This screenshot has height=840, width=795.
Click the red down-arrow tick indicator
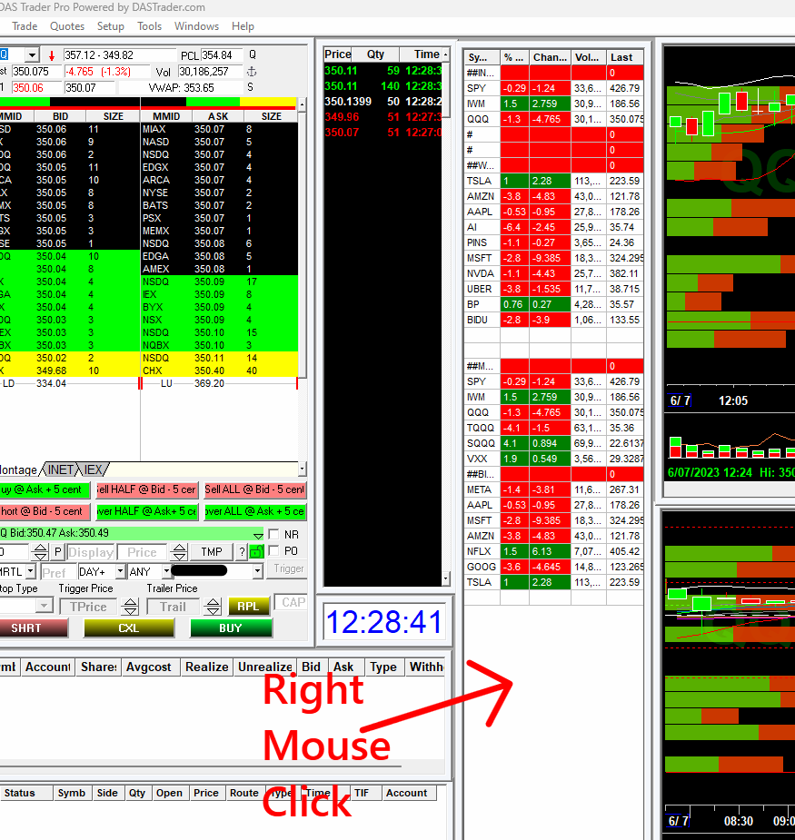point(52,55)
